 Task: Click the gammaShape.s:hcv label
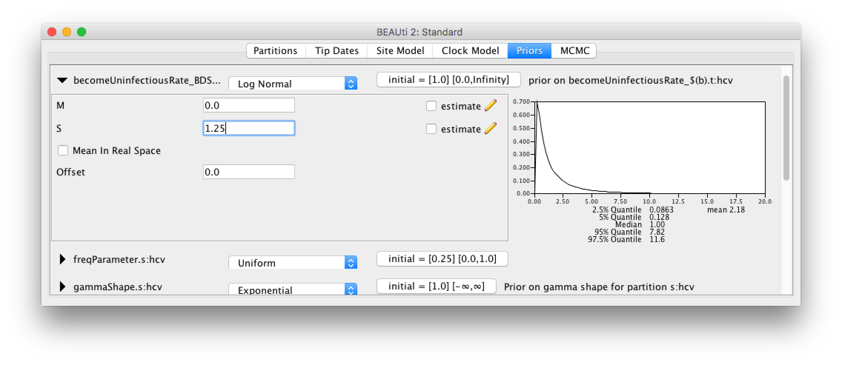click(117, 287)
